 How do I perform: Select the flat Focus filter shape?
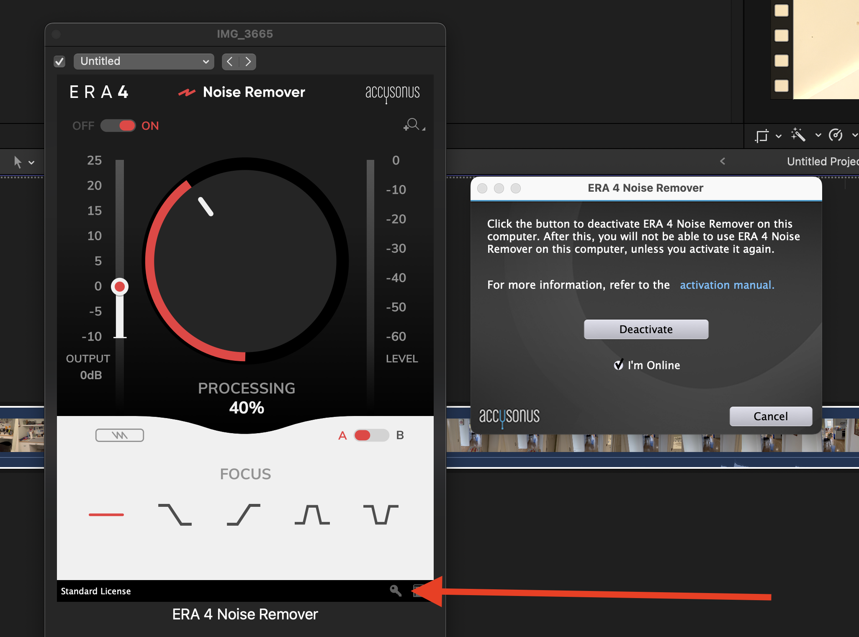click(x=106, y=514)
